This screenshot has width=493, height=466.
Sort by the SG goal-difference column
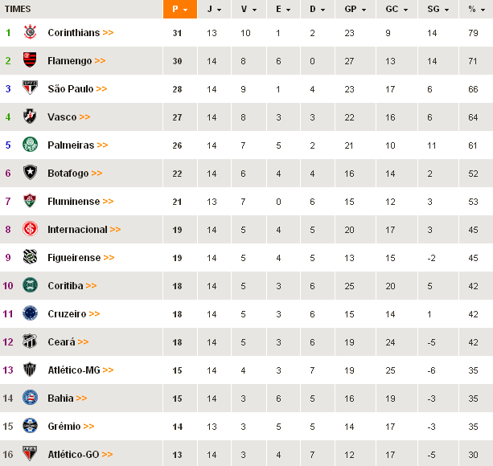[435, 9]
